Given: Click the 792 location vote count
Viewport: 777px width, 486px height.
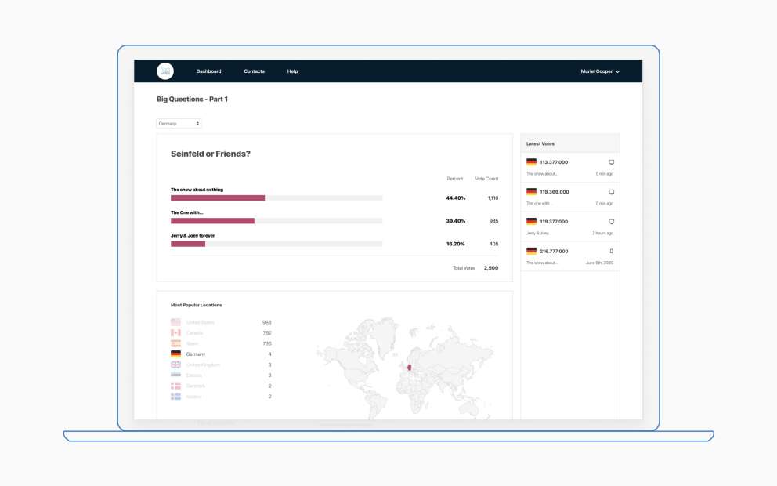Looking at the screenshot, I should pos(267,333).
